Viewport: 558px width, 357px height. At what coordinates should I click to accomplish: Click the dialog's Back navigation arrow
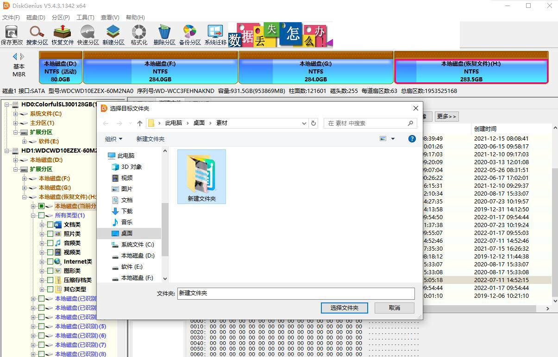[x=106, y=123]
